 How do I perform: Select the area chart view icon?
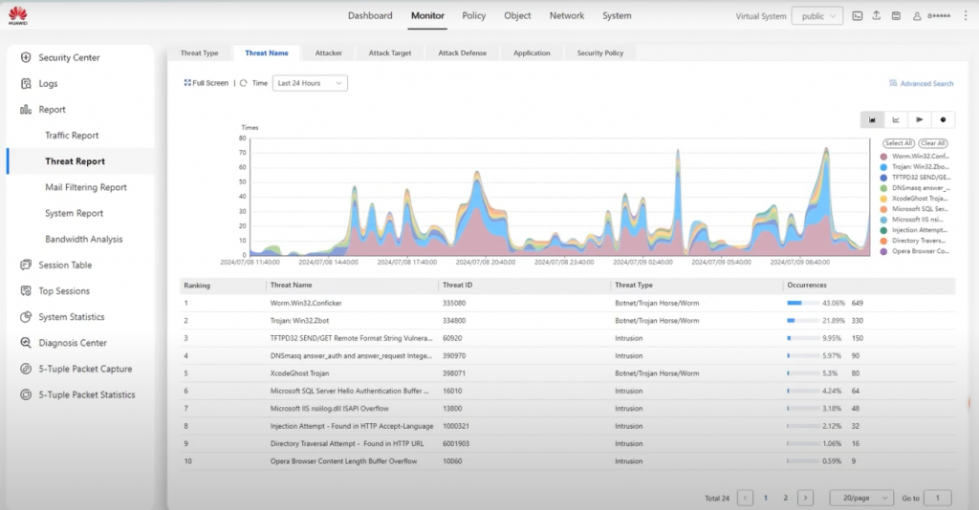873,119
